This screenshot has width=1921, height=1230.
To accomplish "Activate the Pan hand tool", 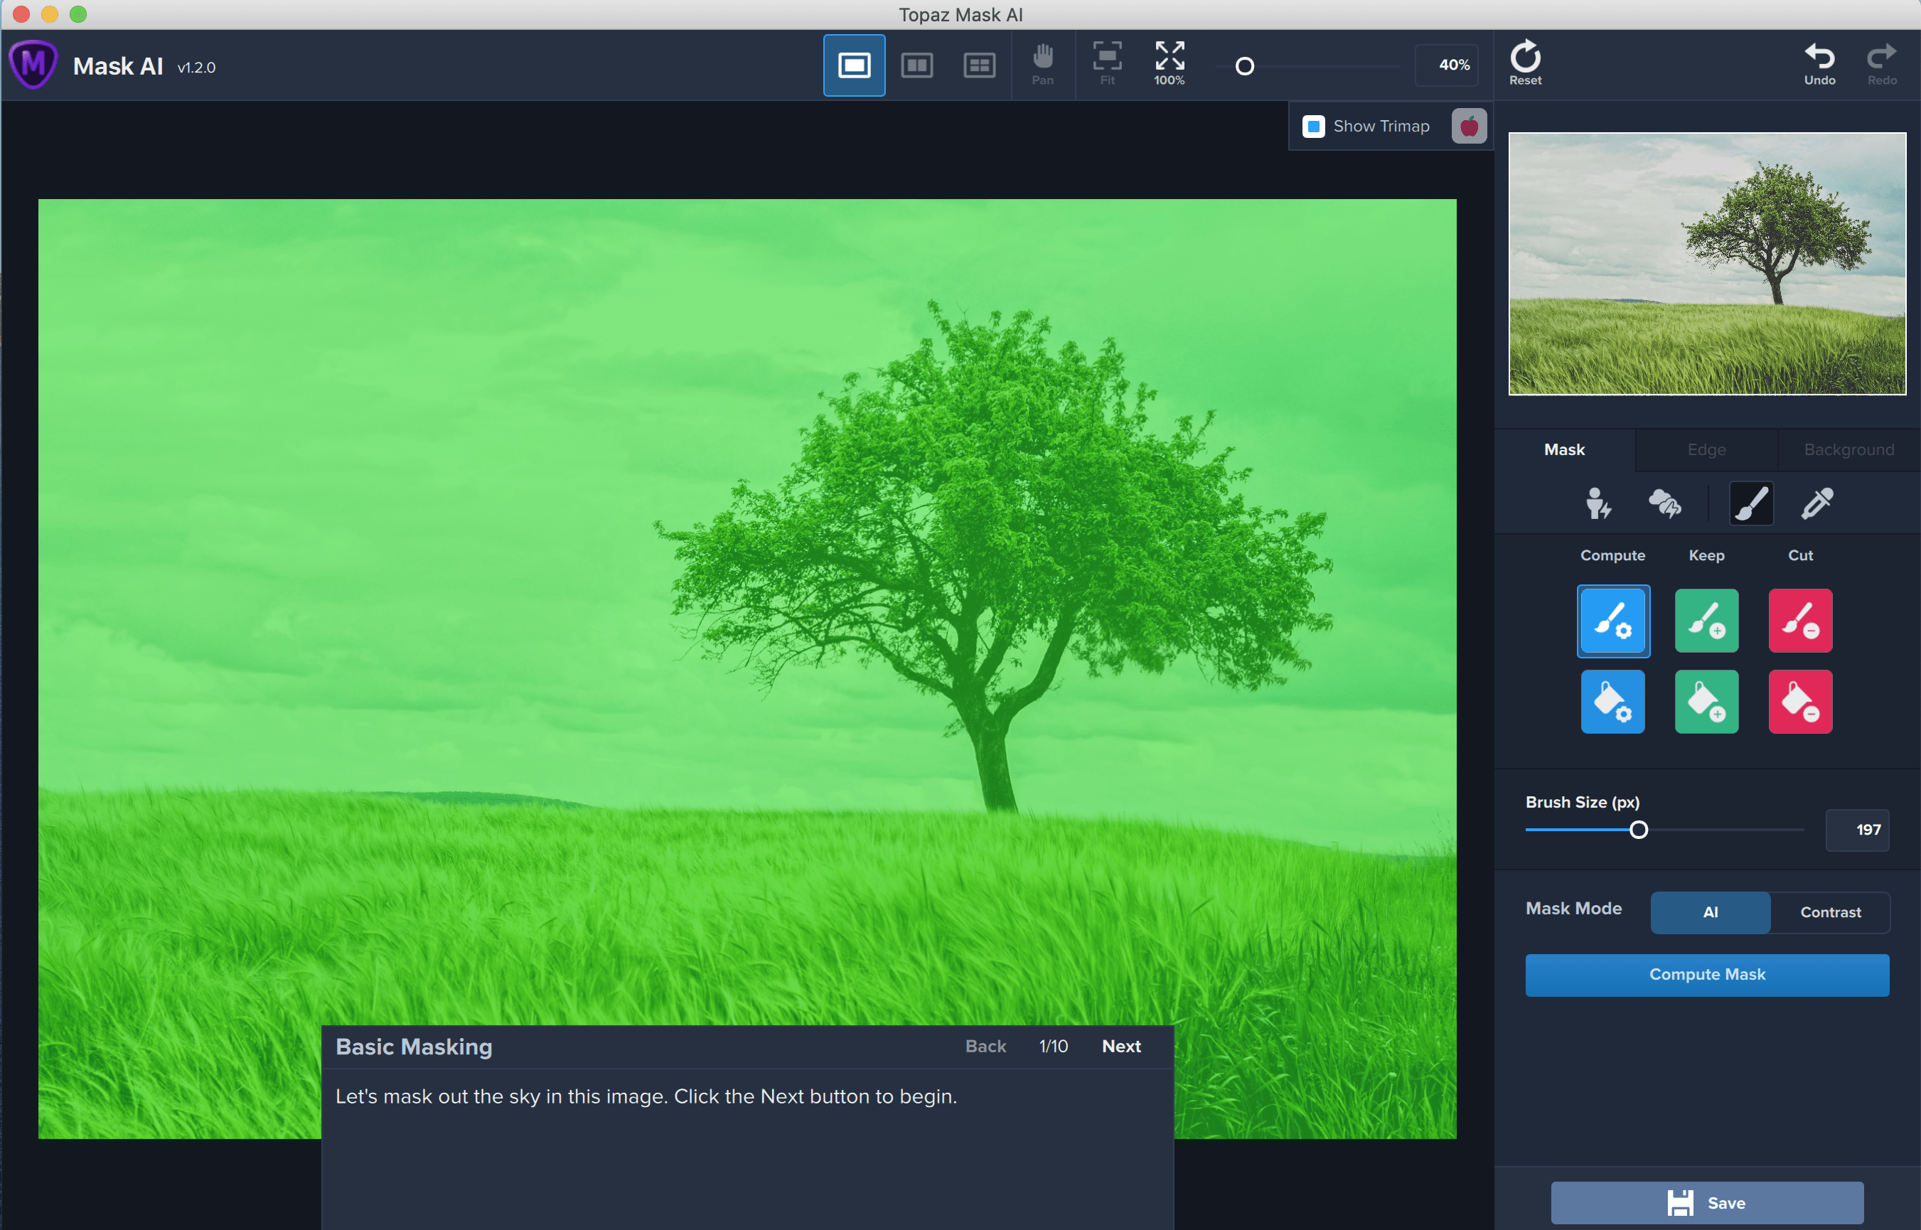I will 1042,64.
